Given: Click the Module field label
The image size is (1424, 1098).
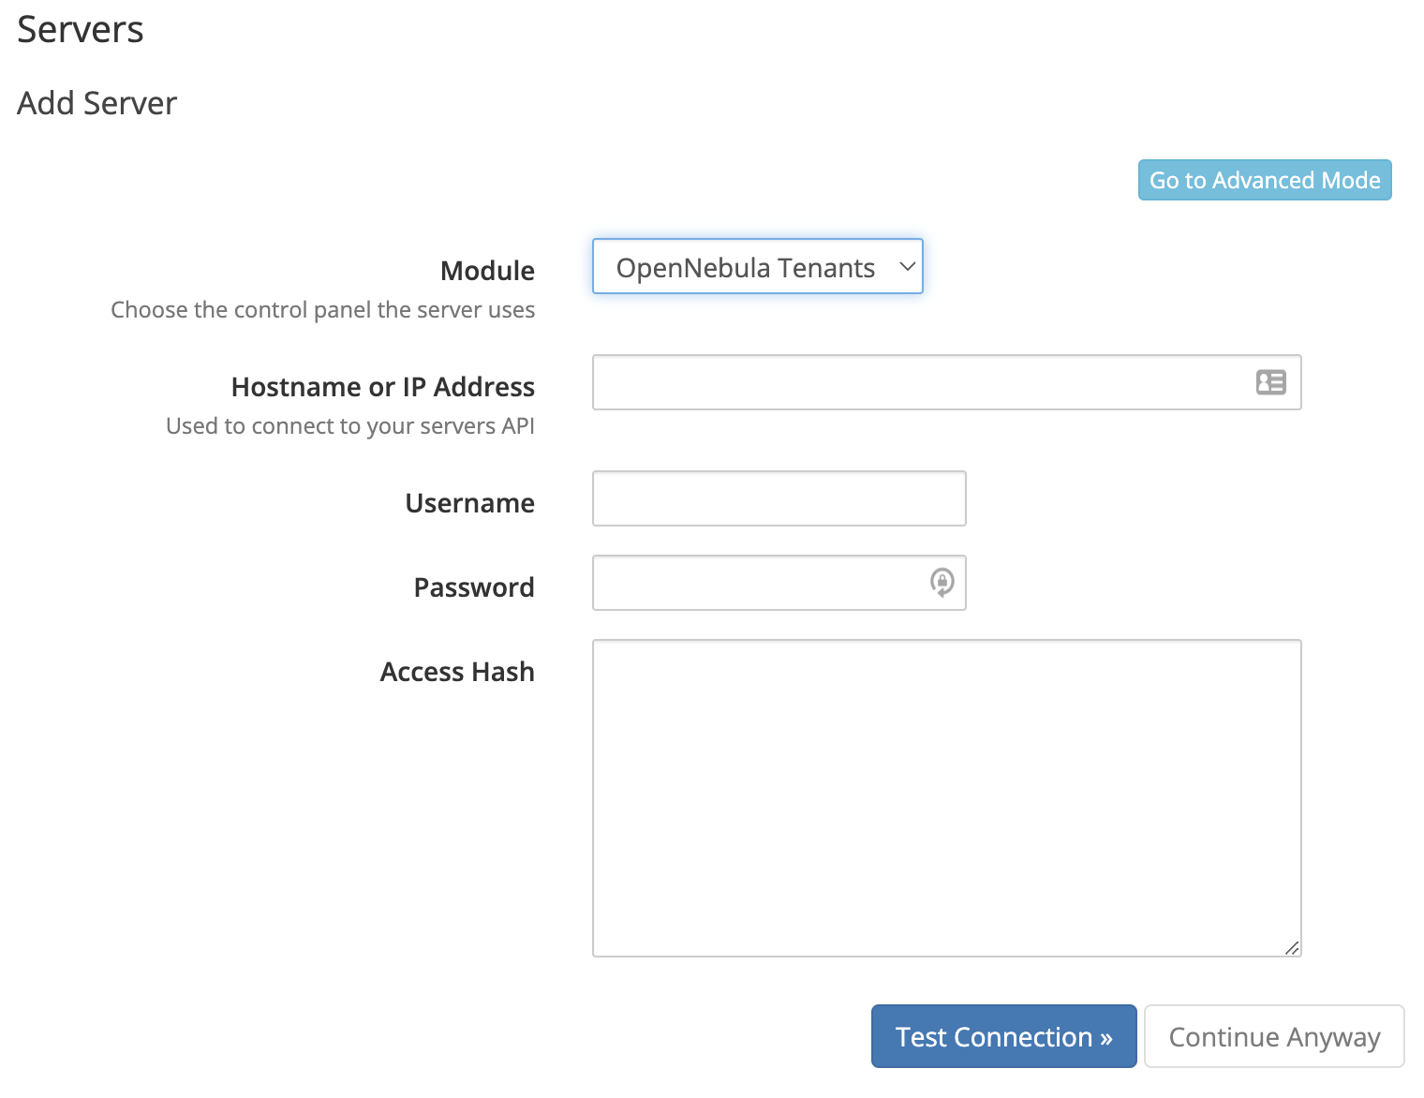Looking at the screenshot, I should pyautogui.click(x=487, y=271).
